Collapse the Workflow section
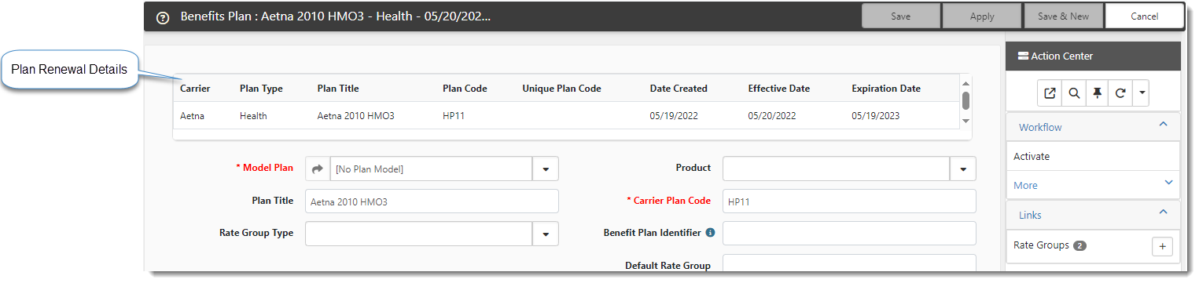The height and width of the screenshot is (283, 1199). pyautogui.click(x=1164, y=125)
